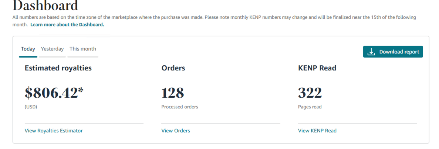Click the KENP Read heading
Image resolution: width=439 pixels, height=149 pixels.
317,68
